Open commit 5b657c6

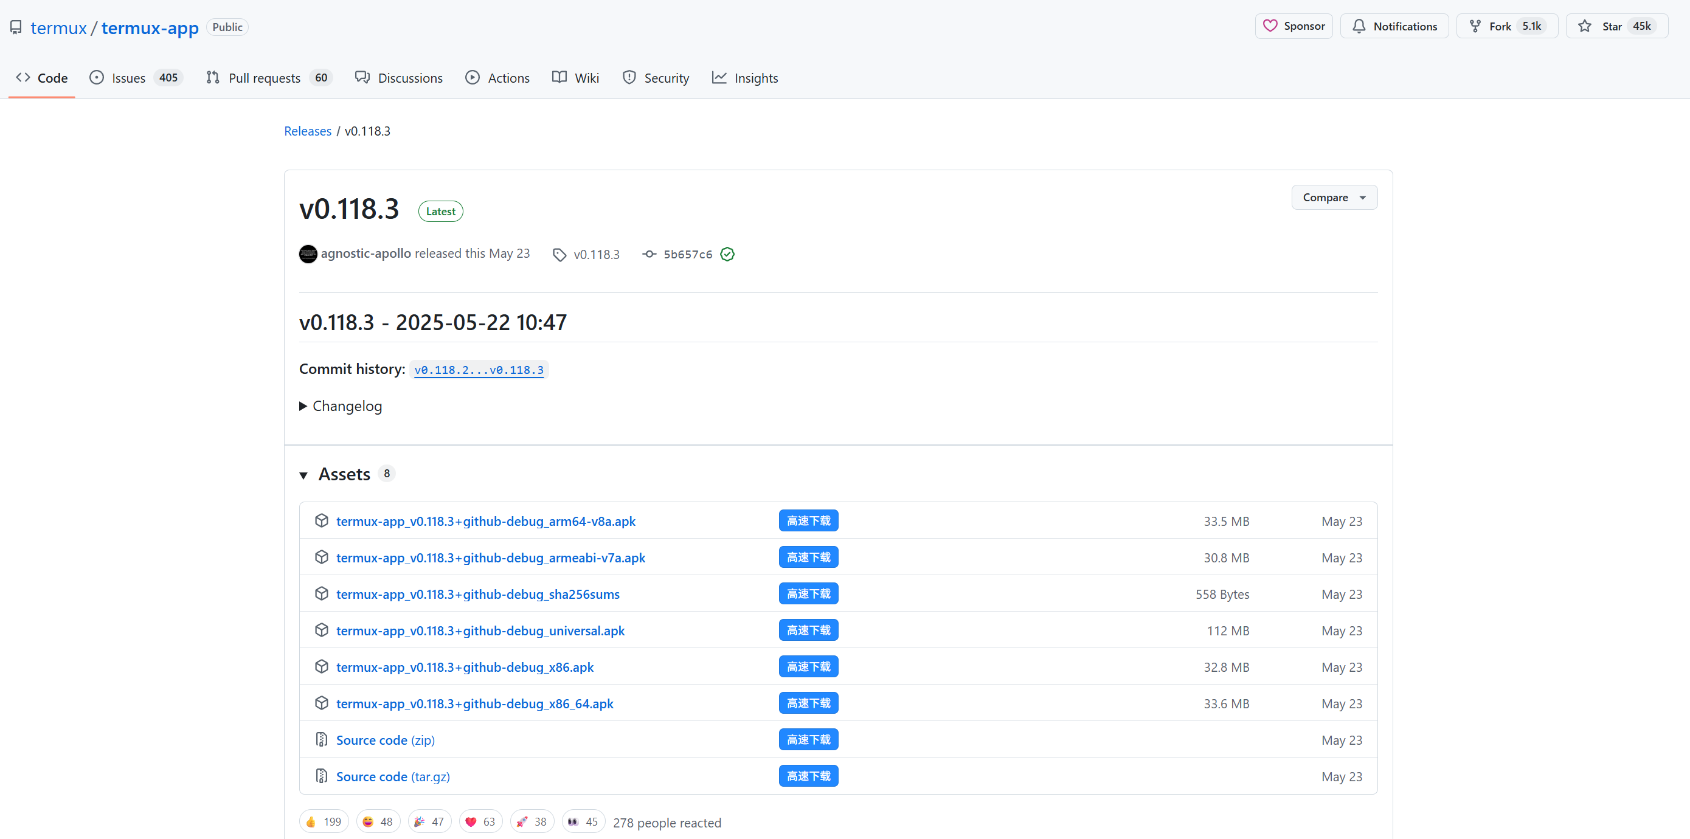click(687, 255)
